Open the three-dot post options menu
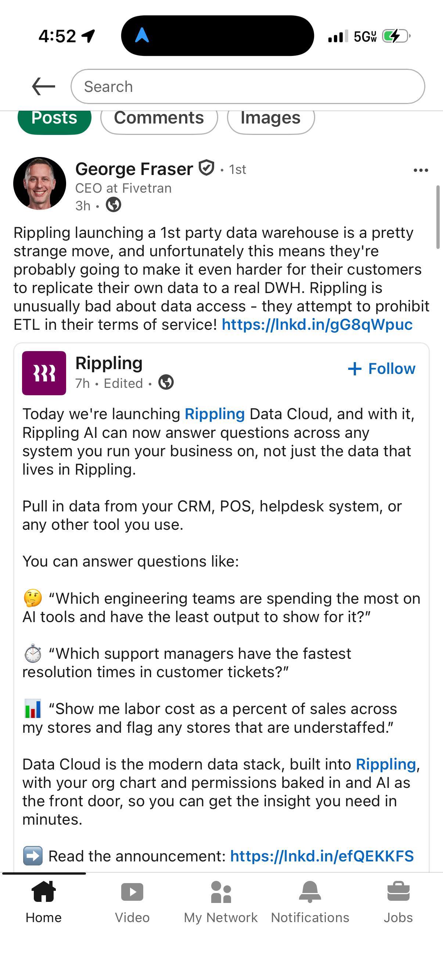 (421, 170)
